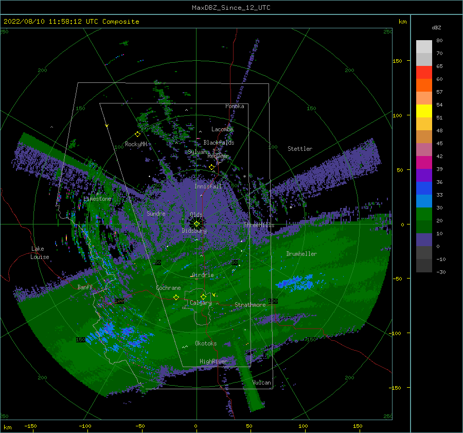This screenshot has height=433, width=463.
Task: Click the Lake Louise label
Action: click(40, 253)
